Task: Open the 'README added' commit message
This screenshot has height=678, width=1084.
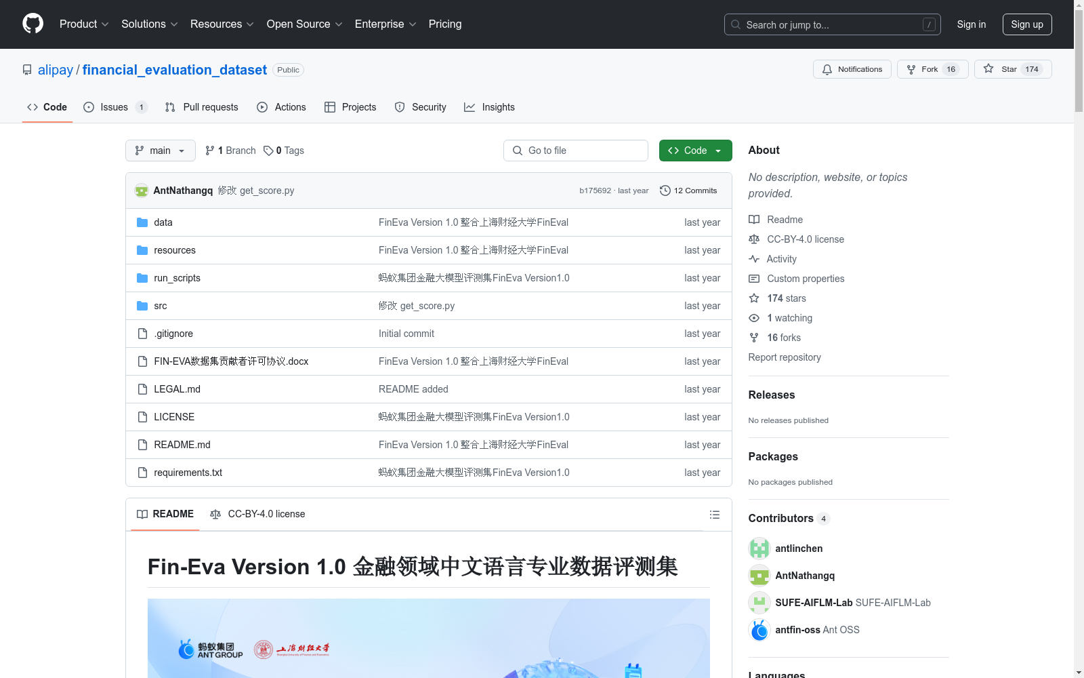Action: point(413,389)
